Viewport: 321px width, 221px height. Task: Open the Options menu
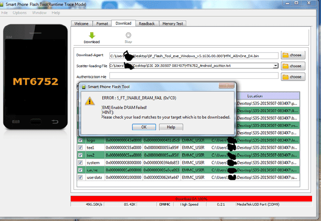point(20,13)
